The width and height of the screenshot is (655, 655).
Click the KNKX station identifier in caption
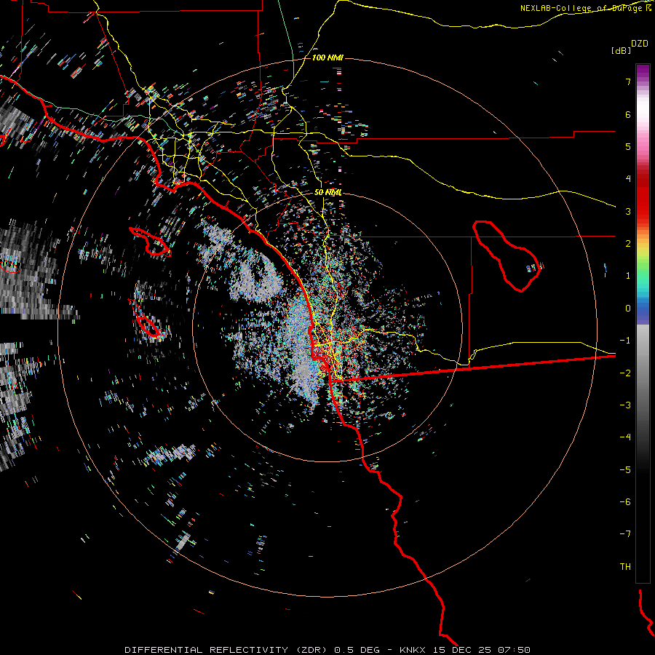point(413,650)
